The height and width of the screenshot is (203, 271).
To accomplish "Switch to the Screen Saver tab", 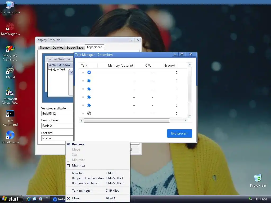I will pyautogui.click(x=75, y=48).
